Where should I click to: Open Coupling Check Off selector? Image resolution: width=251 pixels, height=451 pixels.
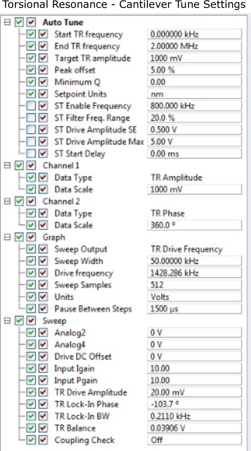pos(195,440)
